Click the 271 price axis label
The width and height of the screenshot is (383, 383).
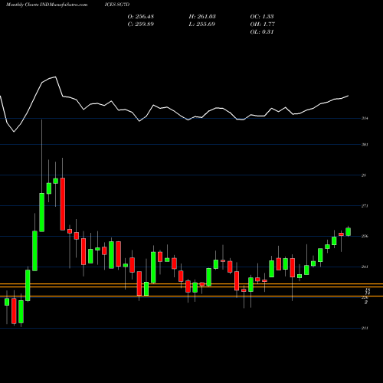point(365,206)
